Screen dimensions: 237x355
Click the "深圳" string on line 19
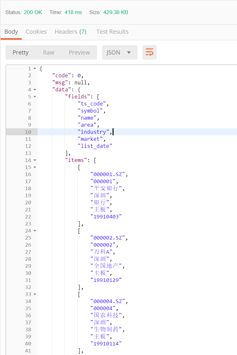click(100, 195)
